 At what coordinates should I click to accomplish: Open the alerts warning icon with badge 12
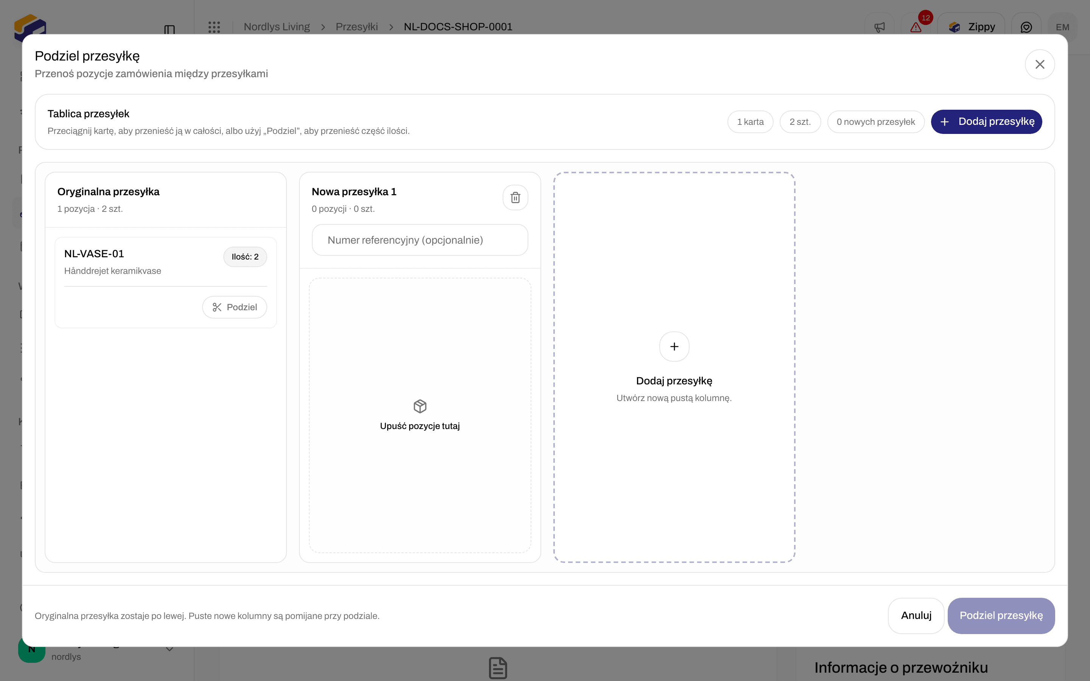point(916,27)
